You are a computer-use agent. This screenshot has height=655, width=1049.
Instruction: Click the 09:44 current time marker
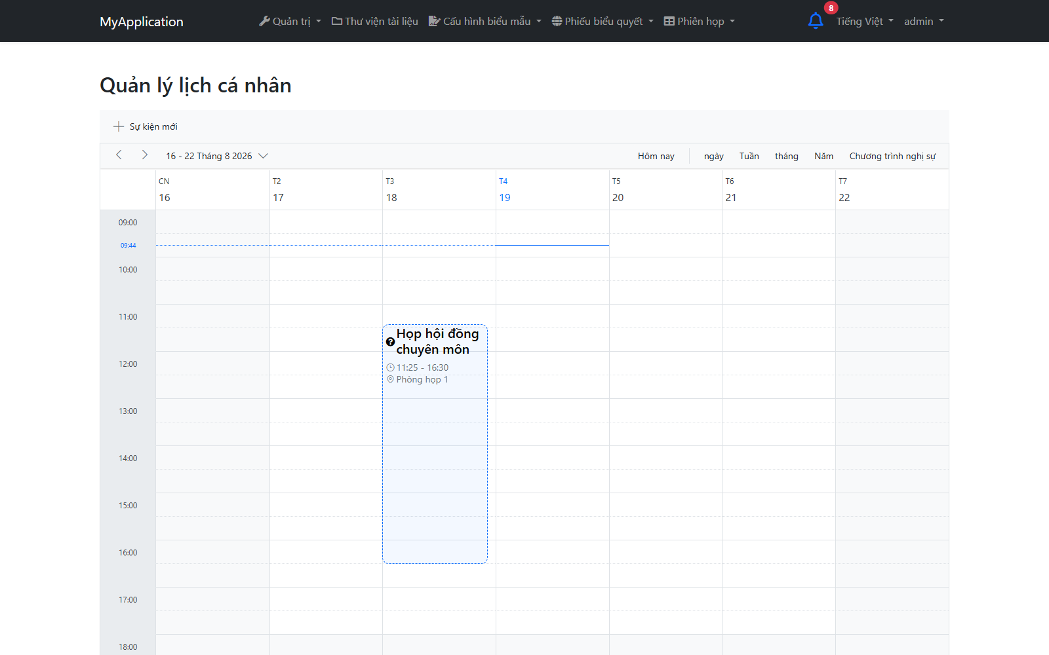coord(128,246)
